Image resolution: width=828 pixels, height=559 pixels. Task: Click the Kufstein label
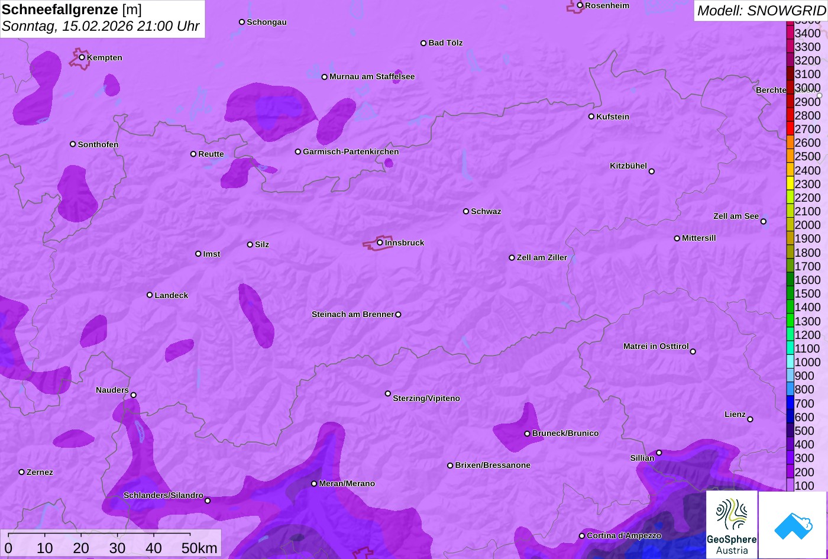click(x=613, y=117)
